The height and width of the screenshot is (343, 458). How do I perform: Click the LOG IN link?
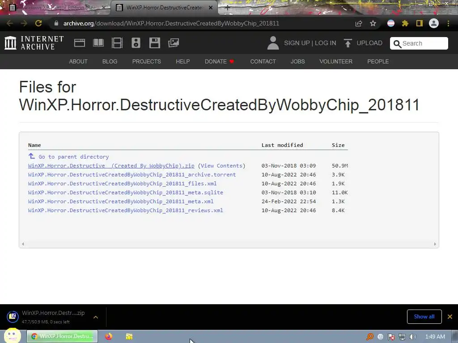[326, 43]
